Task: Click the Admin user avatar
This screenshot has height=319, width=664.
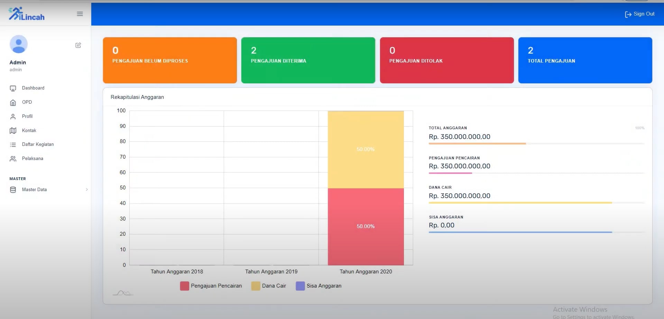Action: coord(19,44)
